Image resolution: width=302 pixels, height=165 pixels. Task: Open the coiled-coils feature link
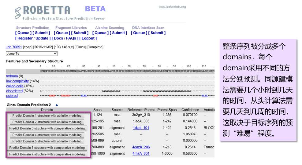pos(15,86)
